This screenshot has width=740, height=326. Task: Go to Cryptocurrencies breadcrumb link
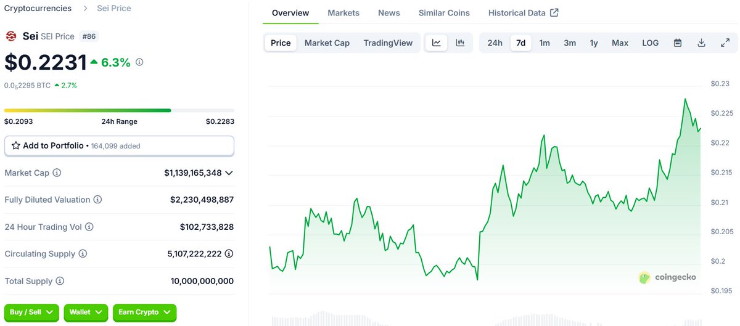38,9
